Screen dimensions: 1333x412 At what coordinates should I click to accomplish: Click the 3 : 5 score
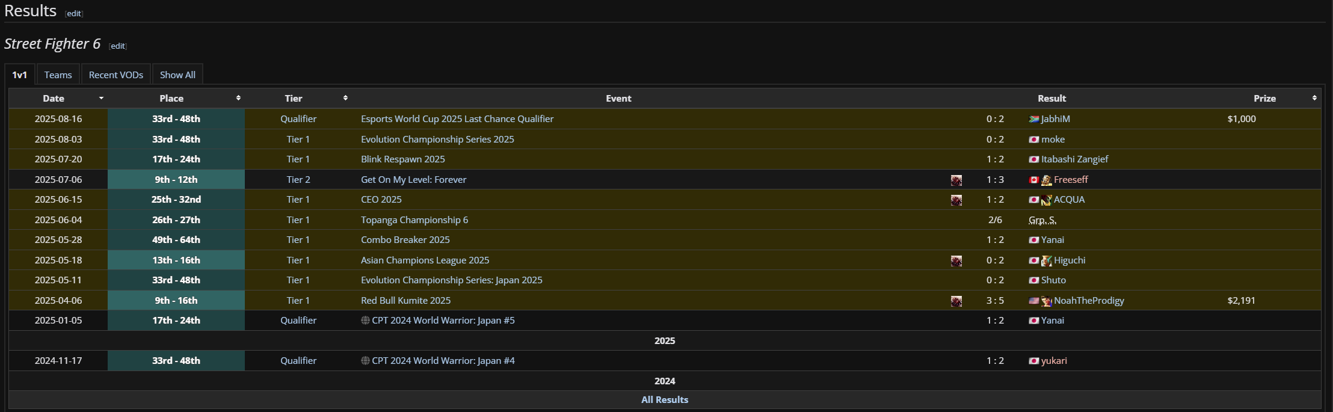pos(995,301)
